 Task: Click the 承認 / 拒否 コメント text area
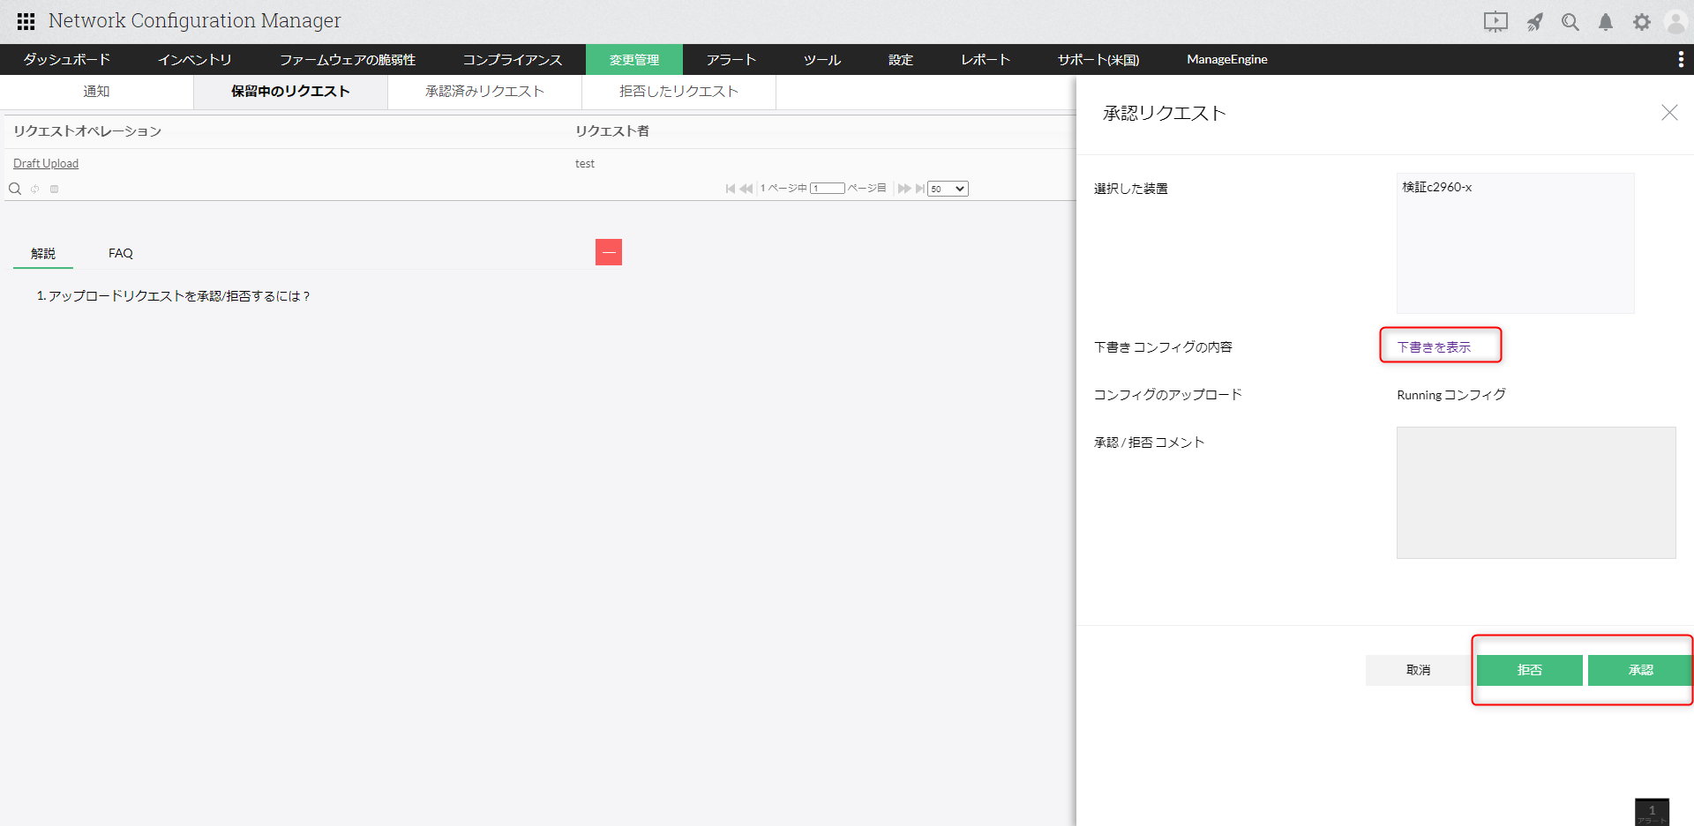click(1536, 493)
